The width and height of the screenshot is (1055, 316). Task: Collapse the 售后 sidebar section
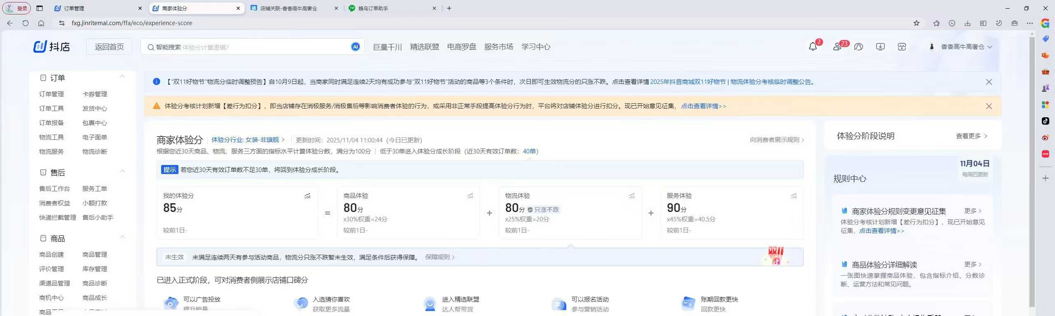point(122,172)
